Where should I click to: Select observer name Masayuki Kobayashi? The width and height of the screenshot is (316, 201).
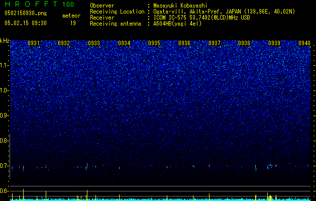[180, 6]
